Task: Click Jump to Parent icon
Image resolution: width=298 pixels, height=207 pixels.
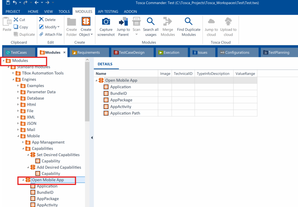Action: pos(123,21)
